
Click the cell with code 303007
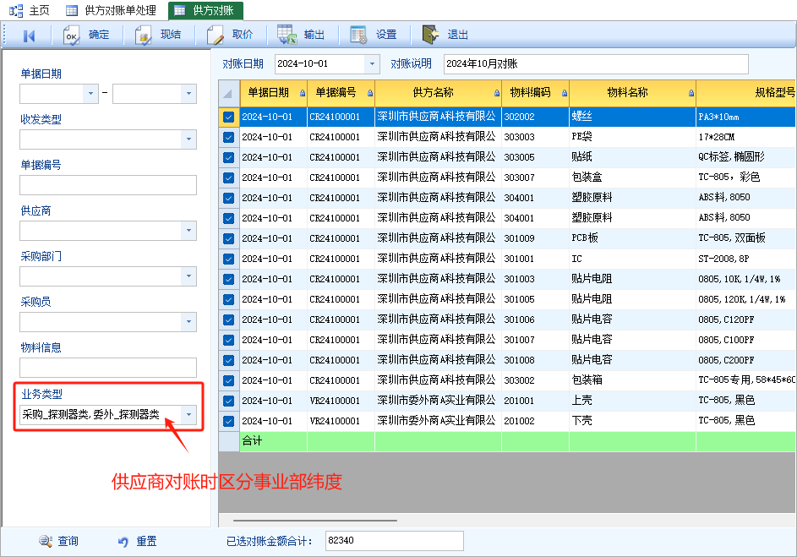pos(535,177)
